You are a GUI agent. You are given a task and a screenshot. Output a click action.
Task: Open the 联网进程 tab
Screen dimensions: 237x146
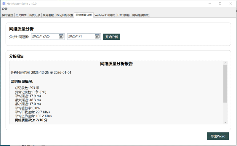(48, 15)
